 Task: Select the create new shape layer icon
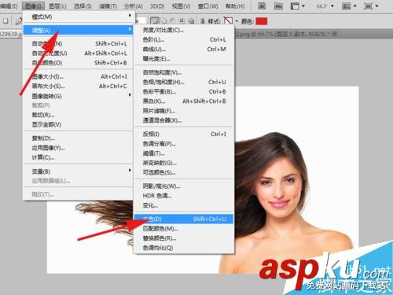click(154, 21)
